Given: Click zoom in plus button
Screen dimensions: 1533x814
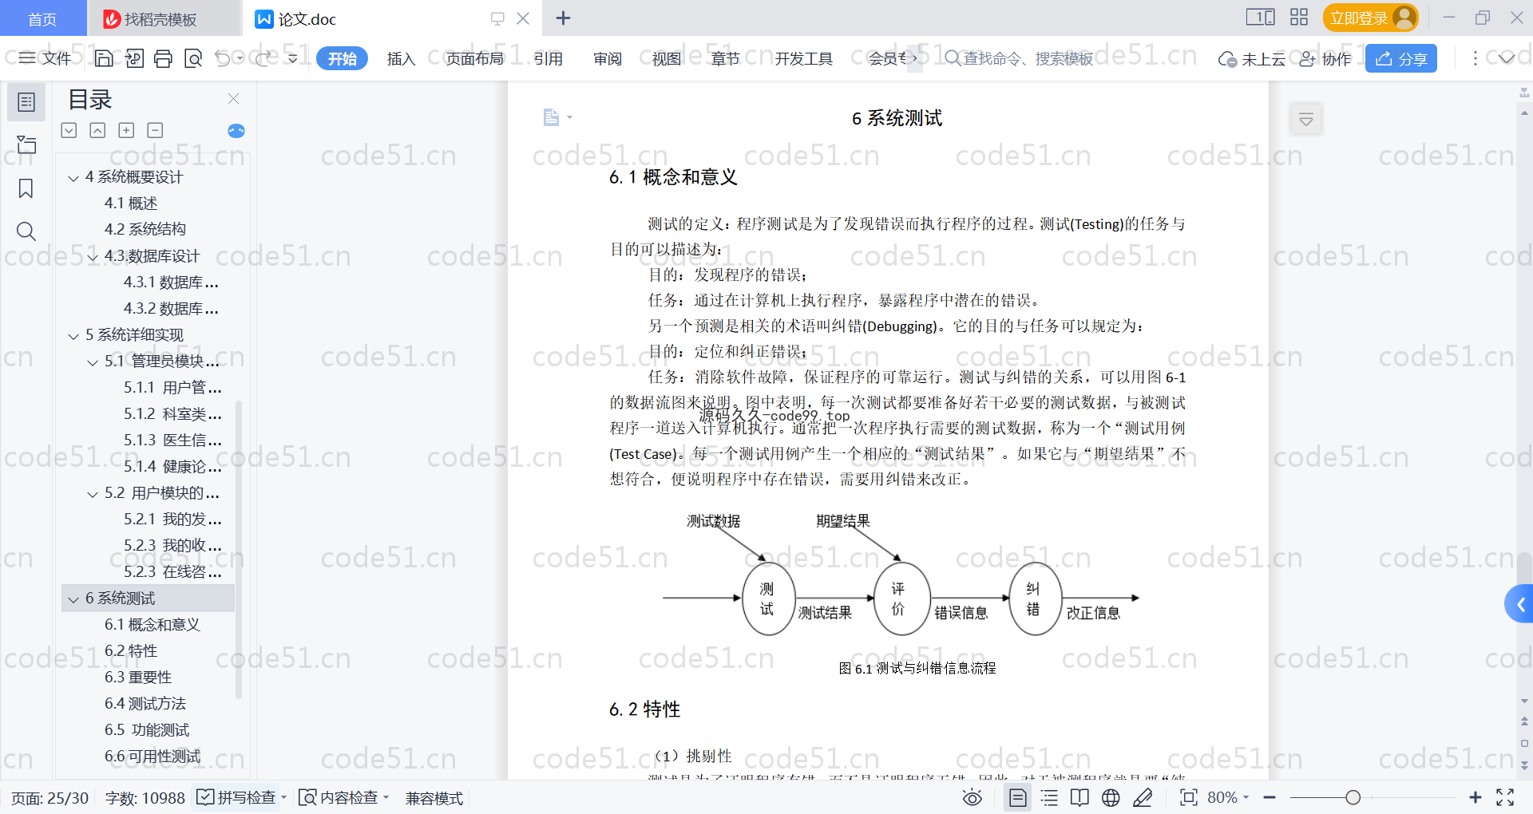Looking at the screenshot, I should 1475,797.
